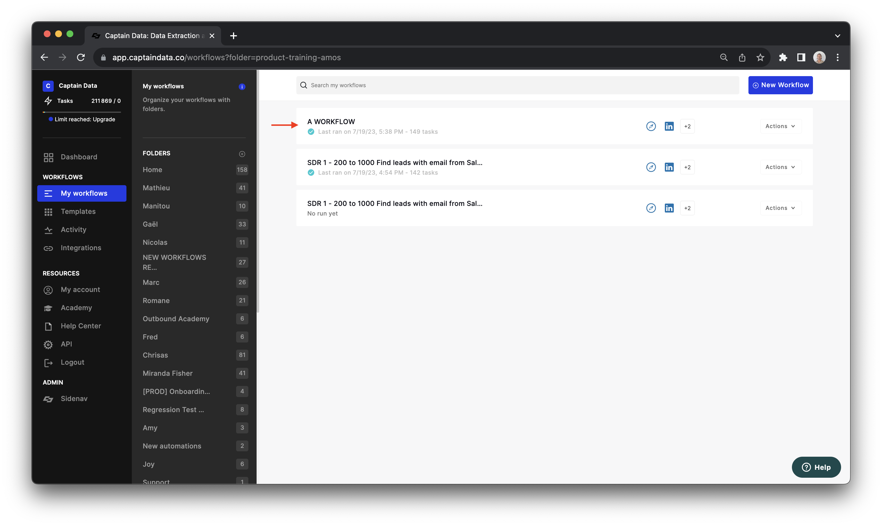
Task: Click the compass icon for the No run yet workflow
Action: click(x=651, y=208)
